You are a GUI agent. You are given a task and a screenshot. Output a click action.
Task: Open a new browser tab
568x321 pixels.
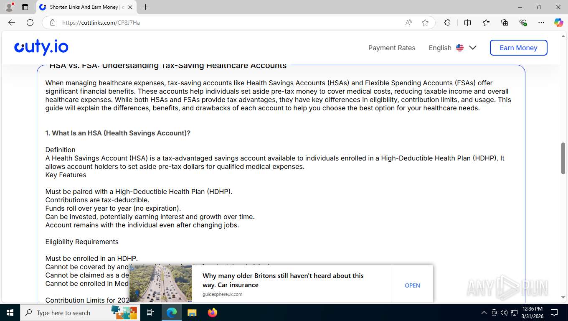click(145, 7)
